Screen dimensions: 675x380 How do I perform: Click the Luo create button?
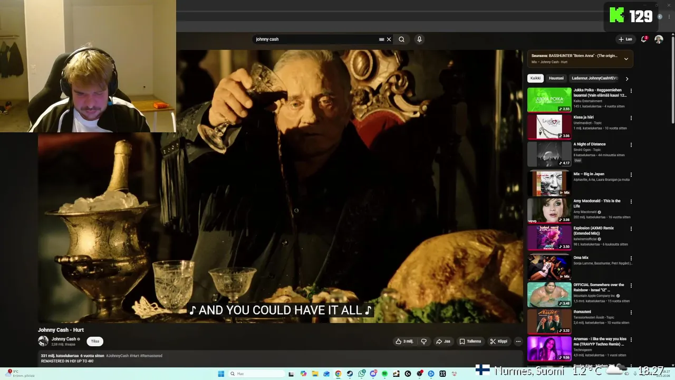point(625,39)
